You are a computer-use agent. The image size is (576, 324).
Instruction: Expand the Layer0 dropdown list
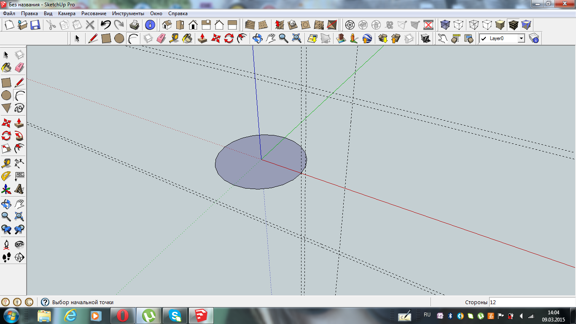(521, 38)
